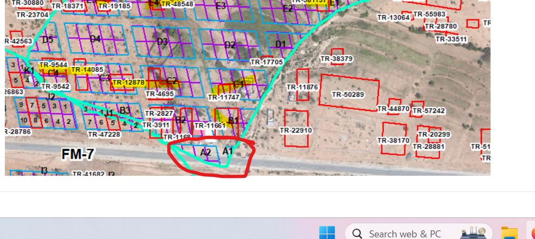Click parcel label TR-4695
The width and height of the screenshot is (535, 239).
(x=160, y=94)
